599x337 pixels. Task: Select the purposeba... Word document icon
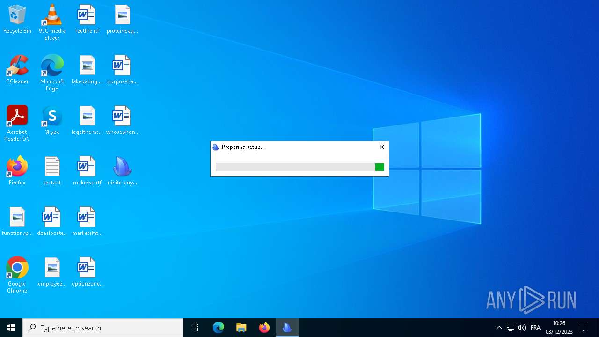(x=122, y=70)
